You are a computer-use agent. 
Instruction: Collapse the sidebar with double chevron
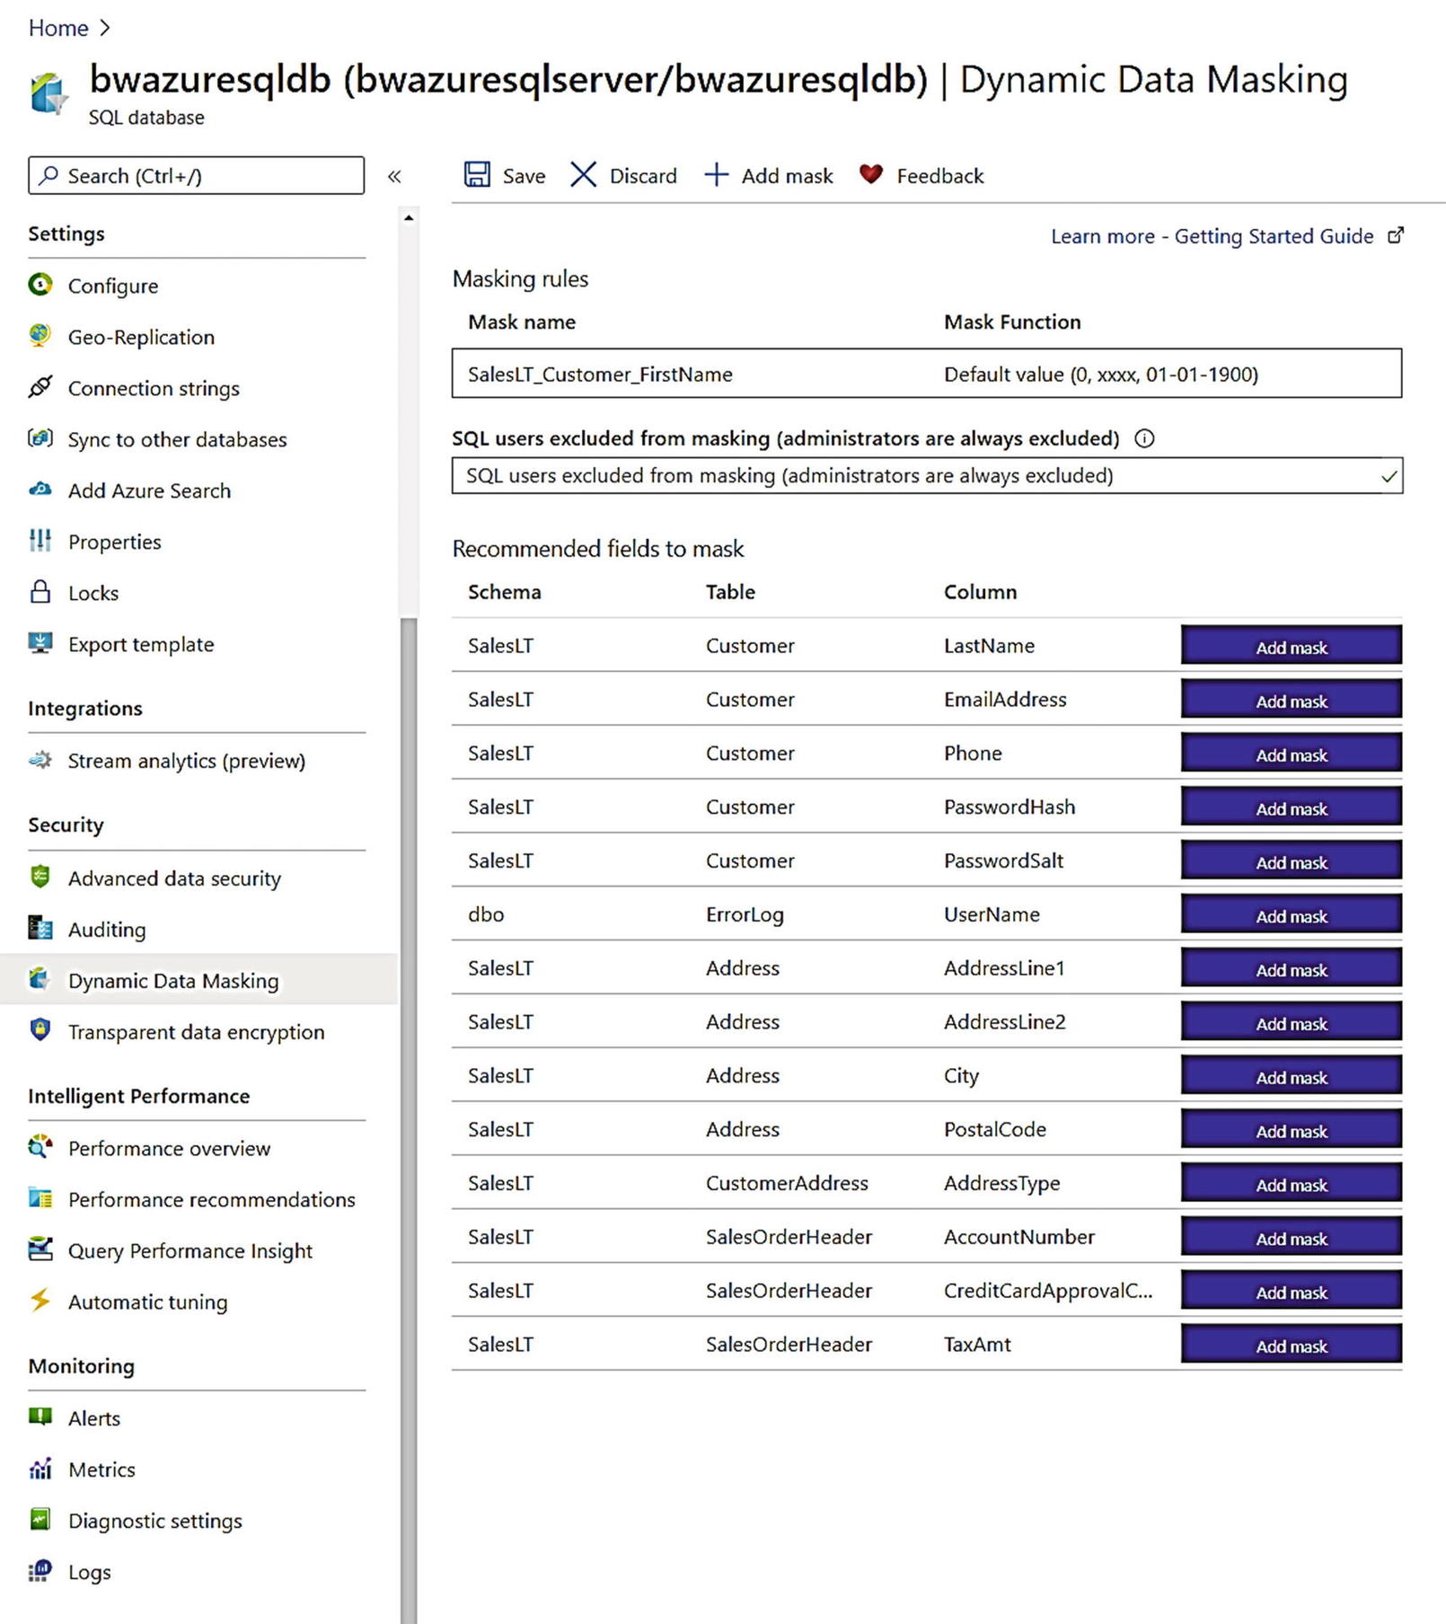(394, 176)
